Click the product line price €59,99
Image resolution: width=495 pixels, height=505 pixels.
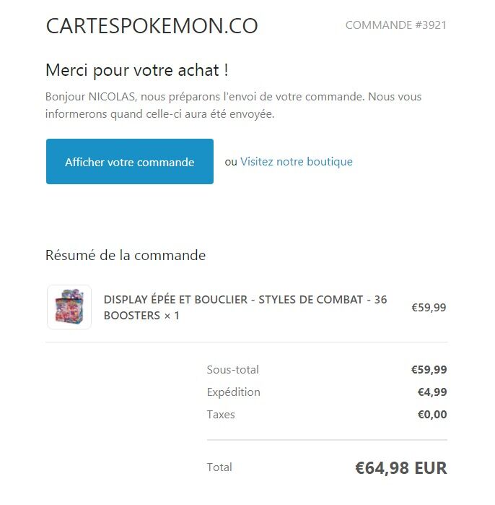pos(429,307)
